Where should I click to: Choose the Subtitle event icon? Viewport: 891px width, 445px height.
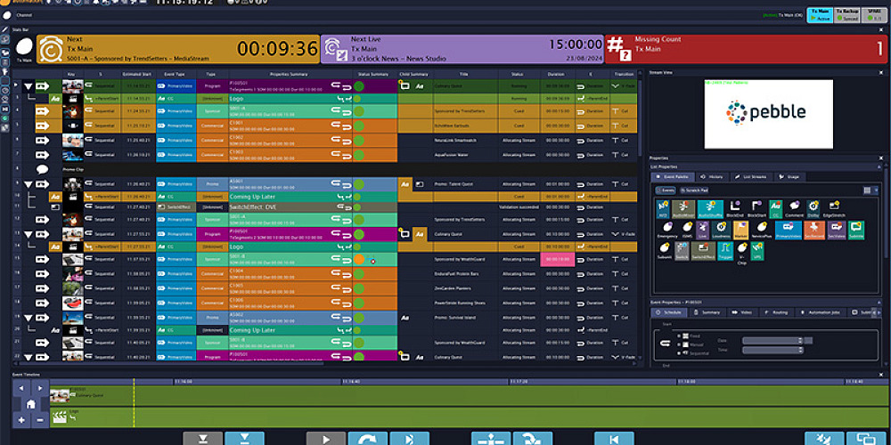856,230
